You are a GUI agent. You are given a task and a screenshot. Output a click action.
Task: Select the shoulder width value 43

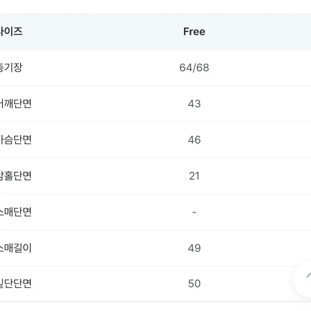(194, 104)
